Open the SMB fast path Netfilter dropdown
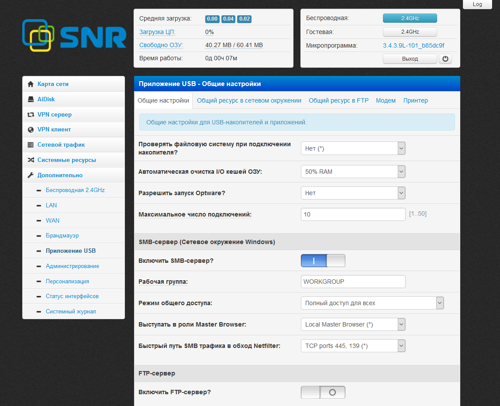This screenshot has height=406, width=500. point(353,346)
